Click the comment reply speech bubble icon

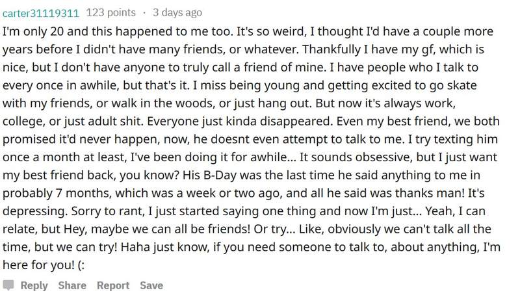(8, 285)
